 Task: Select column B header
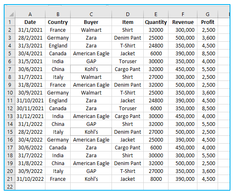click(x=58, y=14)
